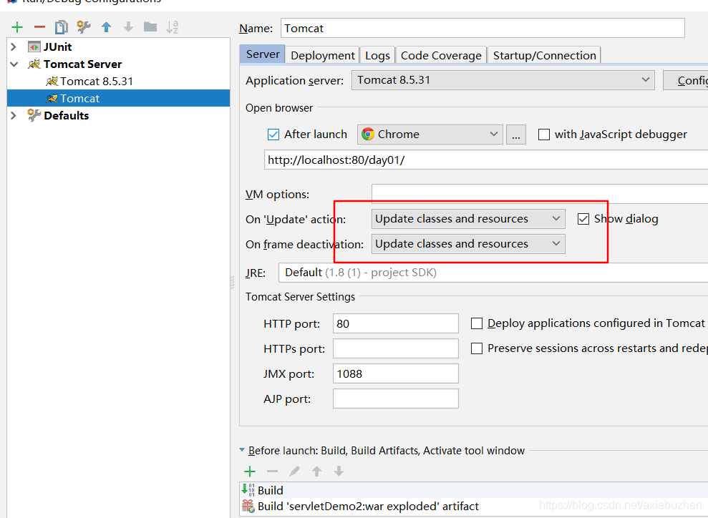Click the browser browse ellipsis button
This screenshot has height=518, width=708.
(516, 135)
